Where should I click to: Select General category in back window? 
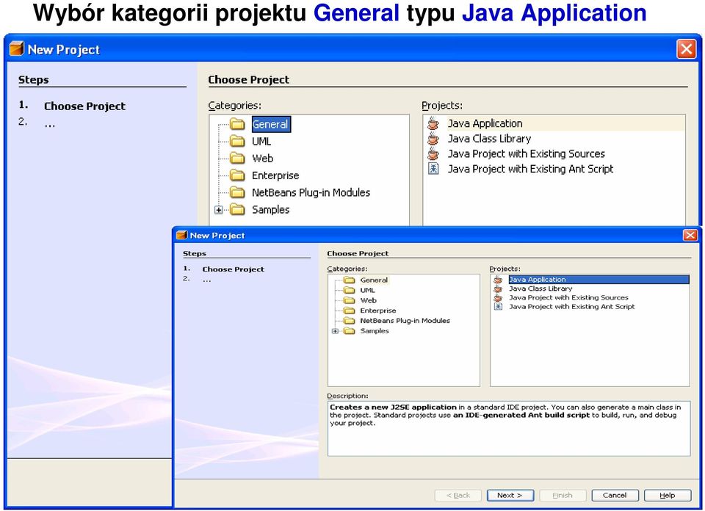271,124
